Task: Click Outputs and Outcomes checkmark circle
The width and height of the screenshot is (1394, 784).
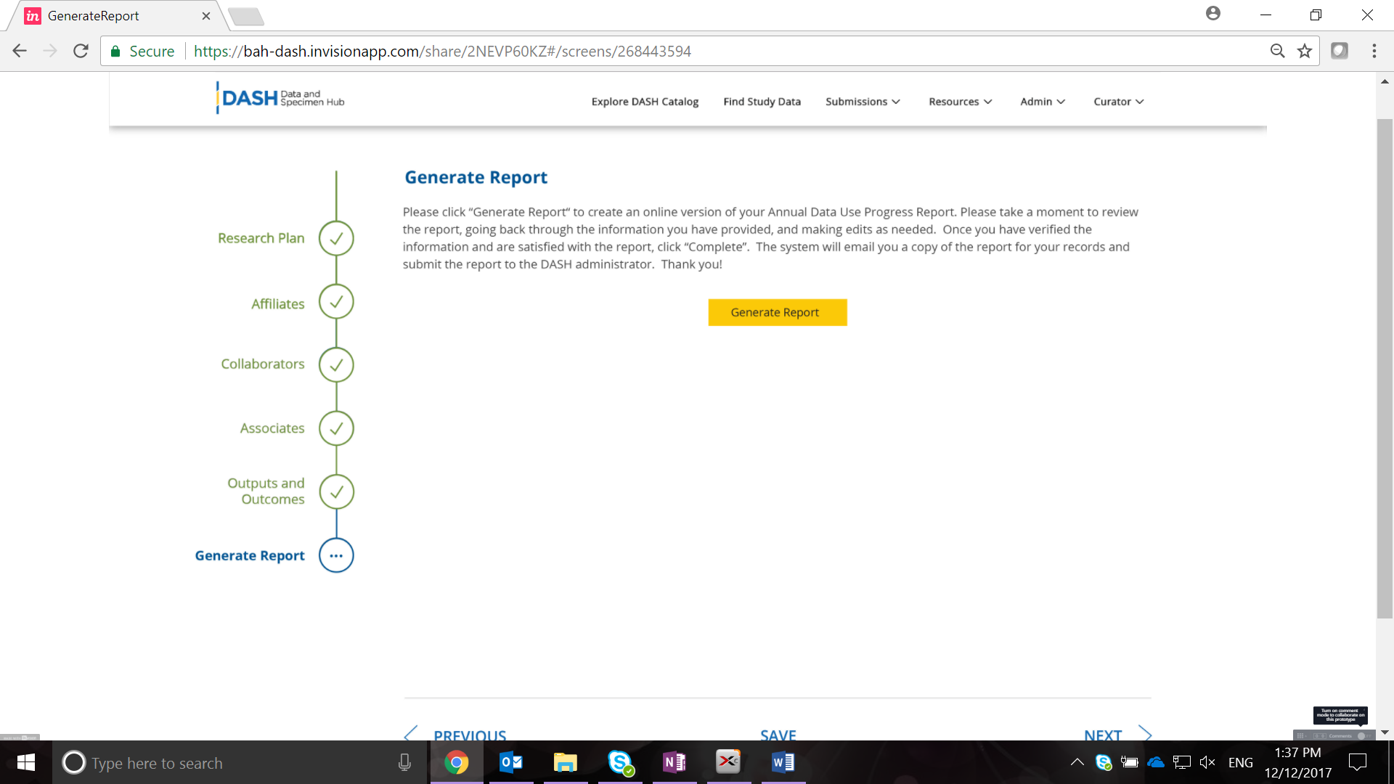Action: [336, 492]
